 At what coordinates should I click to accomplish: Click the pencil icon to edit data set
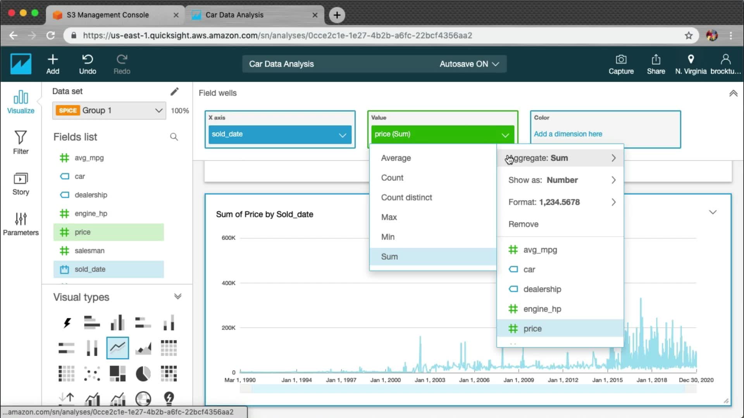pos(174,91)
